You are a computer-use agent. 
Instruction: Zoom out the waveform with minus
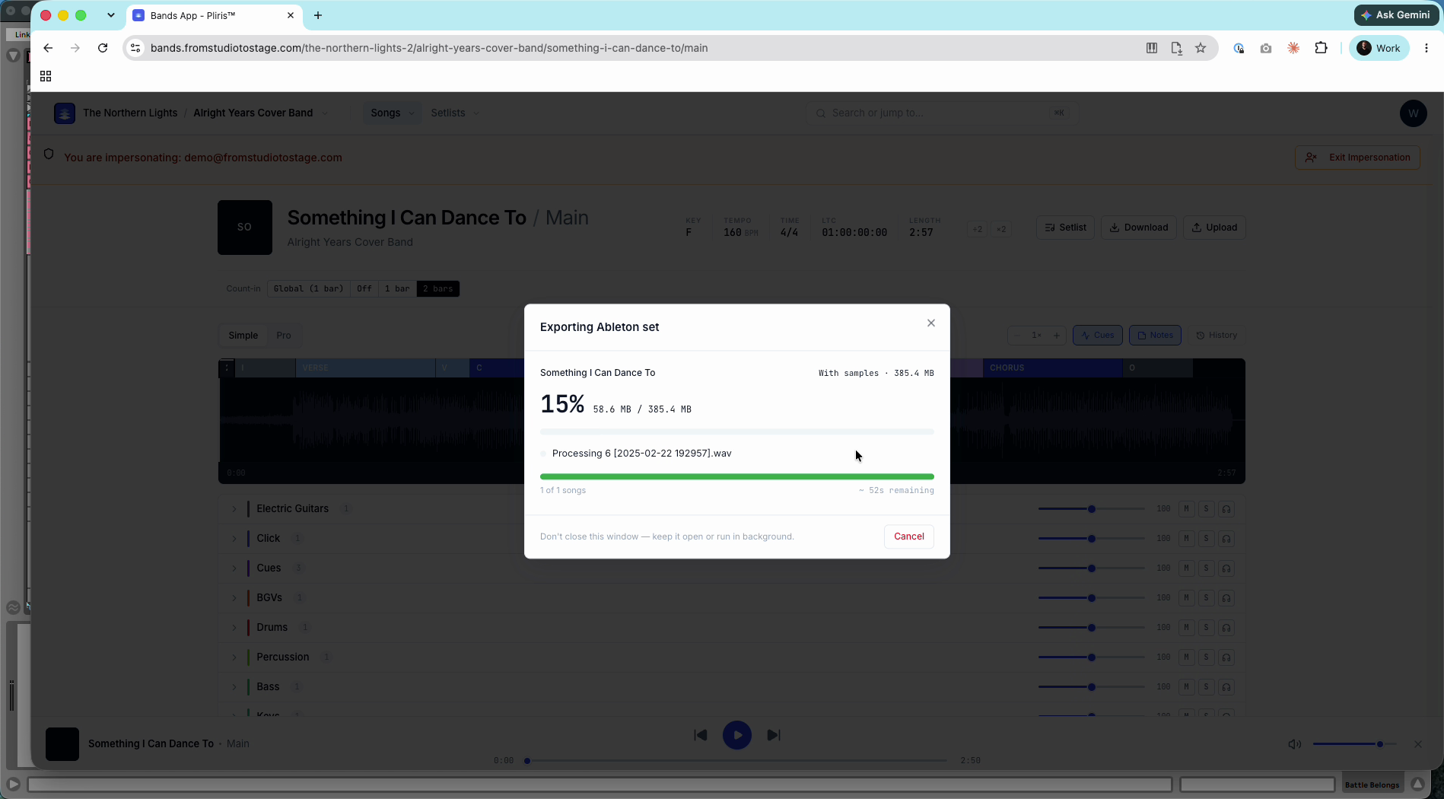(x=1016, y=336)
